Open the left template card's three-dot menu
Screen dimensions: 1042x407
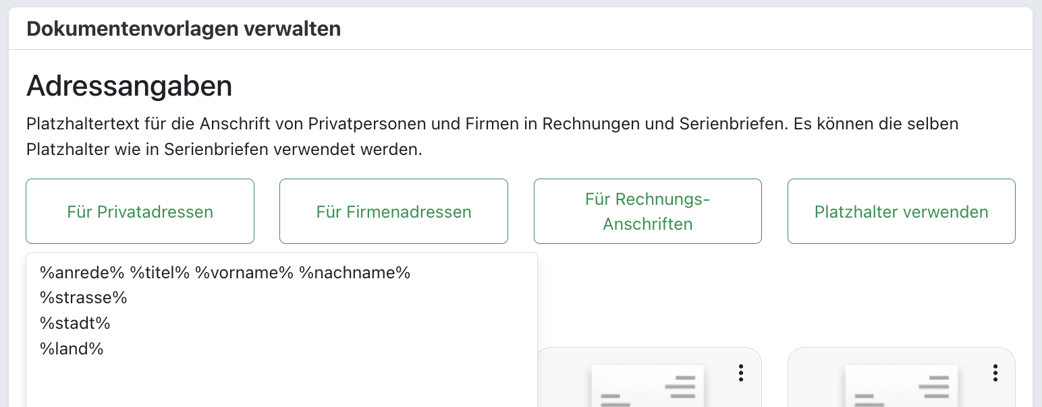(x=741, y=373)
